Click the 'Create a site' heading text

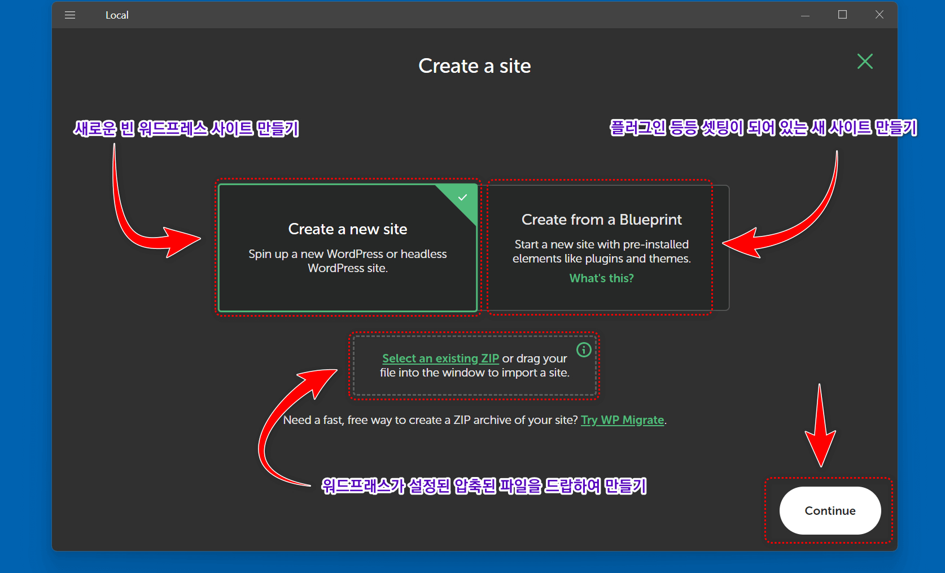(x=474, y=66)
